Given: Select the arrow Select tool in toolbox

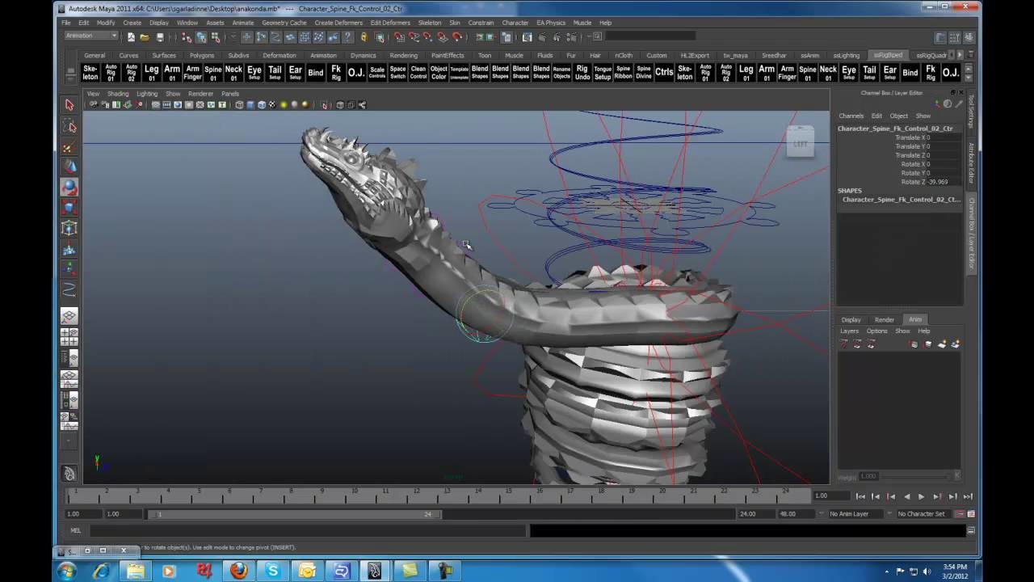Looking at the screenshot, I should pos(69,105).
